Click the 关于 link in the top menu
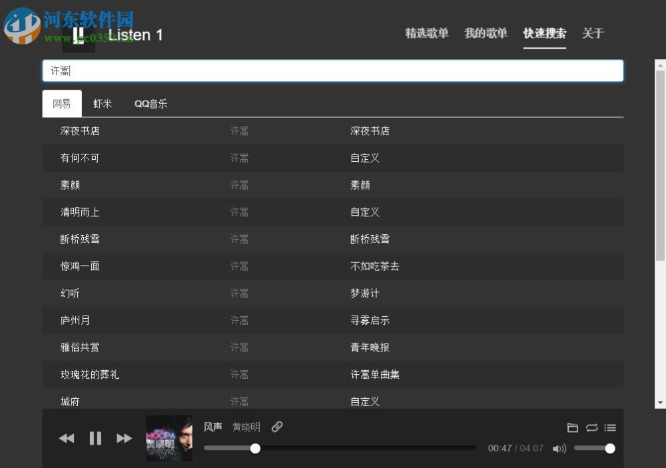Image resolution: width=666 pixels, height=468 pixels. pyautogui.click(x=593, y=33)
